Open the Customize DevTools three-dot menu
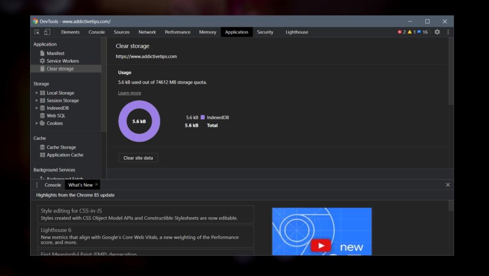The height and width of the screenshot is (276, 489). [x=447, y=32]
